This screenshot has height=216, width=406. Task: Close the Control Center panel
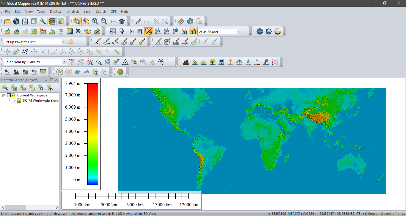point(57,80)
